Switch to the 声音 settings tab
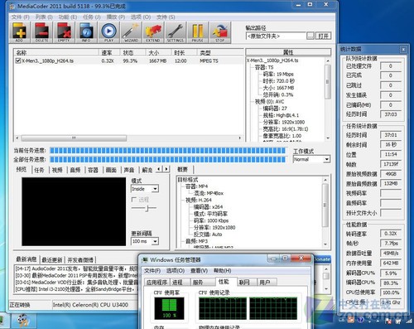The width and height of the screenshot is (414, 329). pos(129,170)
